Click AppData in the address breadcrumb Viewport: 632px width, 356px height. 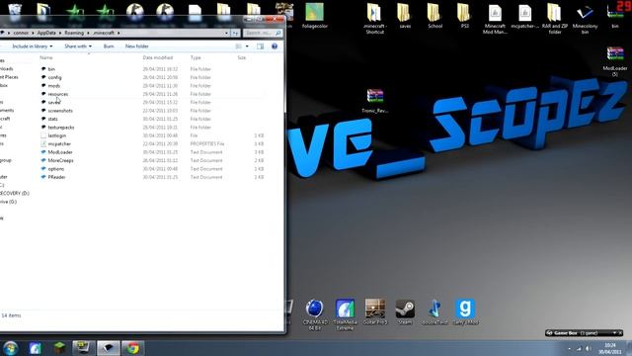[x=46, y=33]
